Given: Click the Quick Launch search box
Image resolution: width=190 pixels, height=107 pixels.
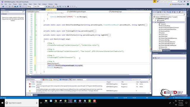Looking at the screenshot, I should (x=169, y=1).
